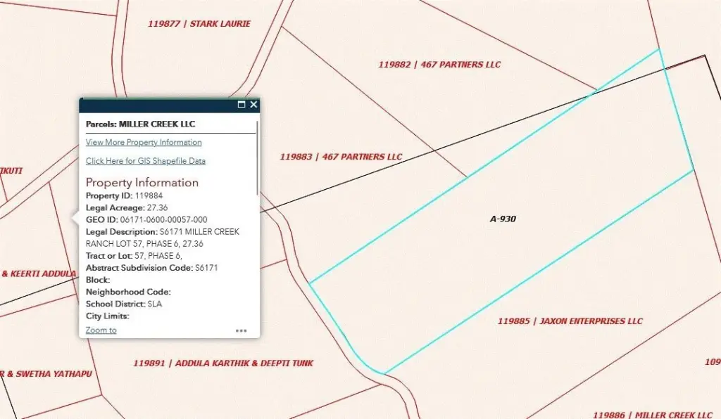Select parcel 119891 ADDULA KARTHIK & DEEPTI TUNK

pos(223,363)
